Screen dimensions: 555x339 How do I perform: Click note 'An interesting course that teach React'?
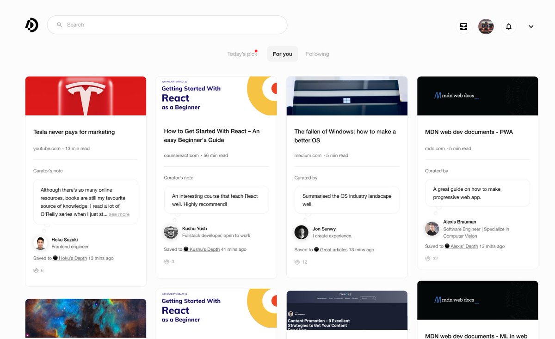tap(216, 200)
